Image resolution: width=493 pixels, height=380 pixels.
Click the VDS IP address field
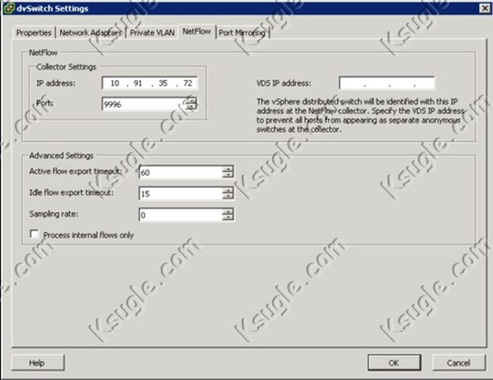pyautogui.click(x=387, y=83)
